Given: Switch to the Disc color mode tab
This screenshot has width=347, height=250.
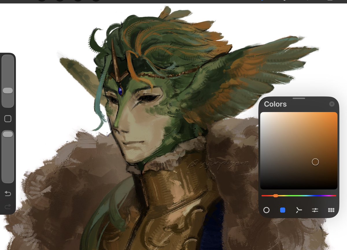Looking at the screenshot, I should click(x=266, y=210).
